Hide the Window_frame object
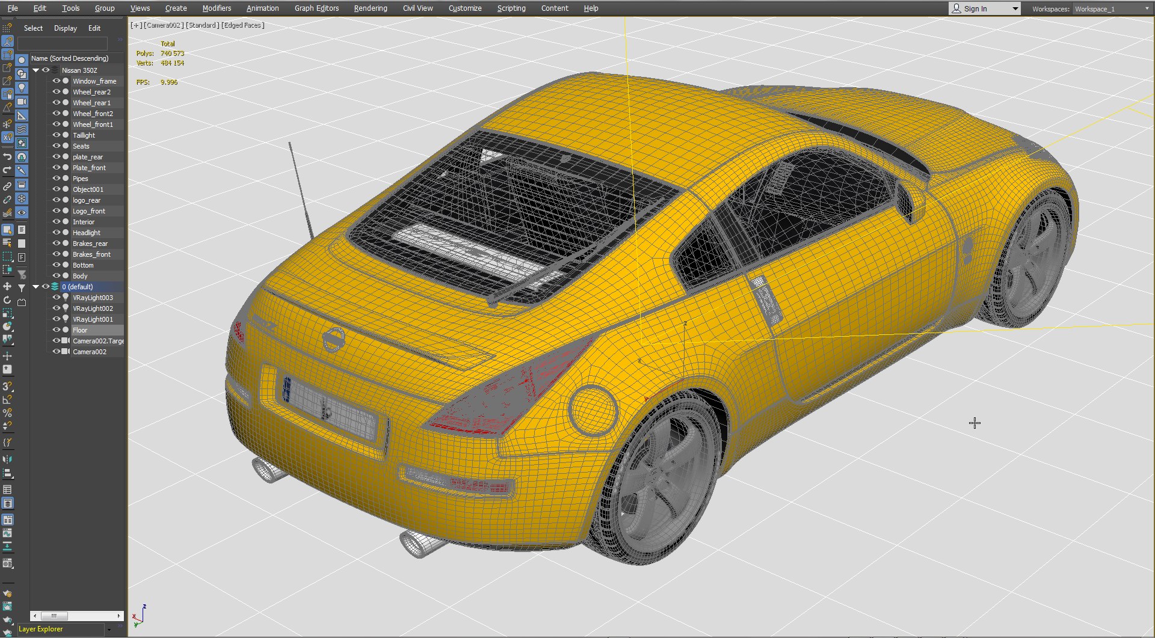The height and width of the screenshot is (638, 1155). coord(56,81)
